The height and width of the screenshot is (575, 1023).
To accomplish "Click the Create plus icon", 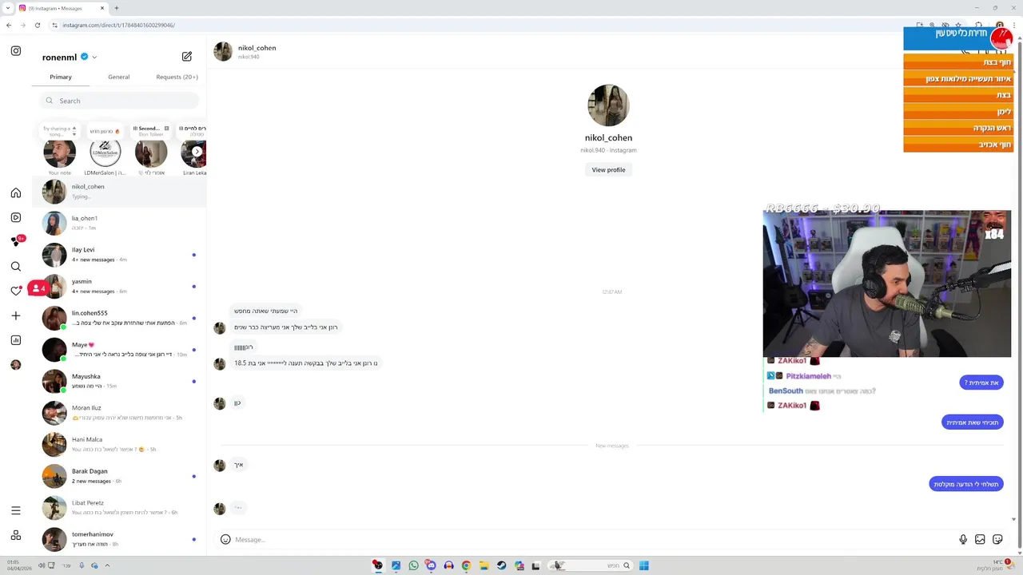I will pyautogui.click(x=16, y=315).
